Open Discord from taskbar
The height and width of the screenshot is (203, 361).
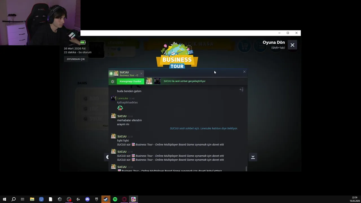pyautogui.click(x=87, y=199)
